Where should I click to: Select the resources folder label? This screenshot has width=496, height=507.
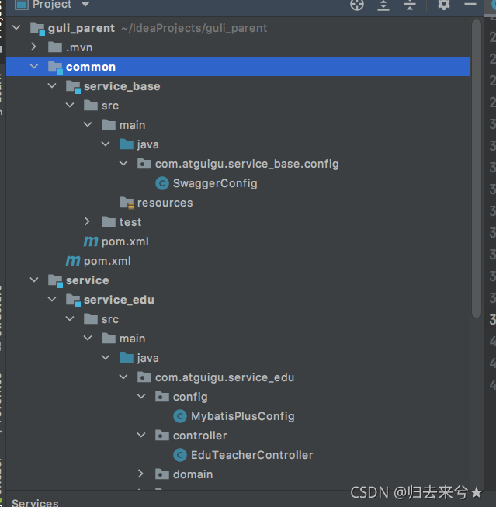[165, 203]
